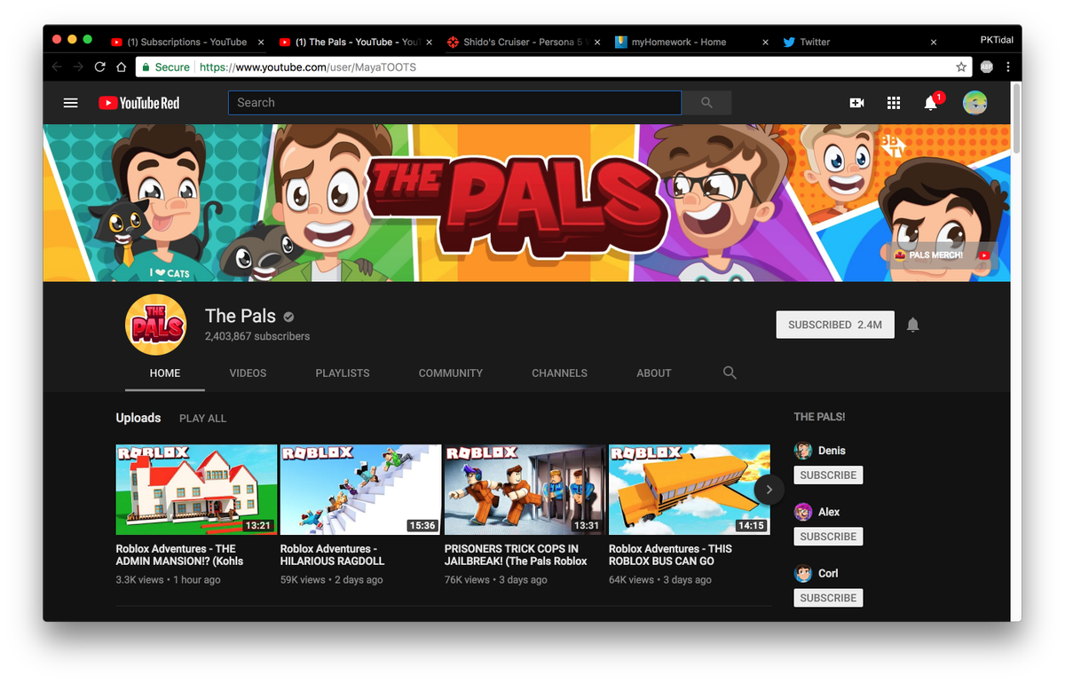
Task: Click the browser back arrow
Action: [58, 67]
